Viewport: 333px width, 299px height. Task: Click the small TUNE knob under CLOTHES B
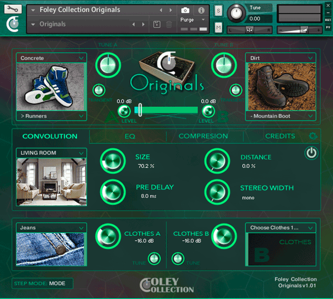178,258
